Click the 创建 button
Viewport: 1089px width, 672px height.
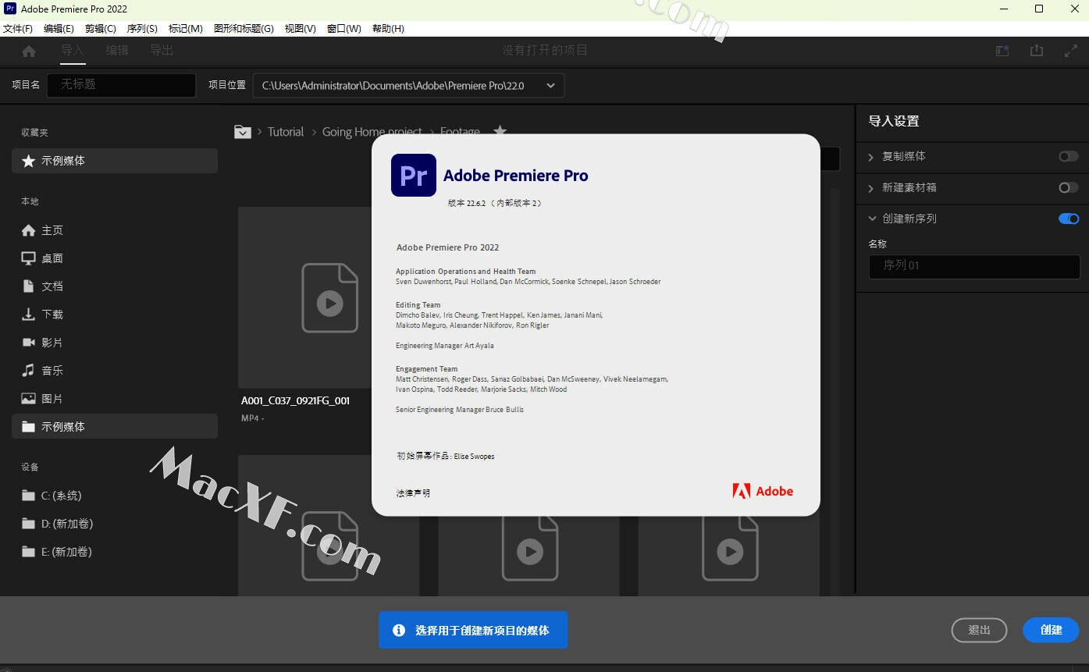[x=1051, y=630]
